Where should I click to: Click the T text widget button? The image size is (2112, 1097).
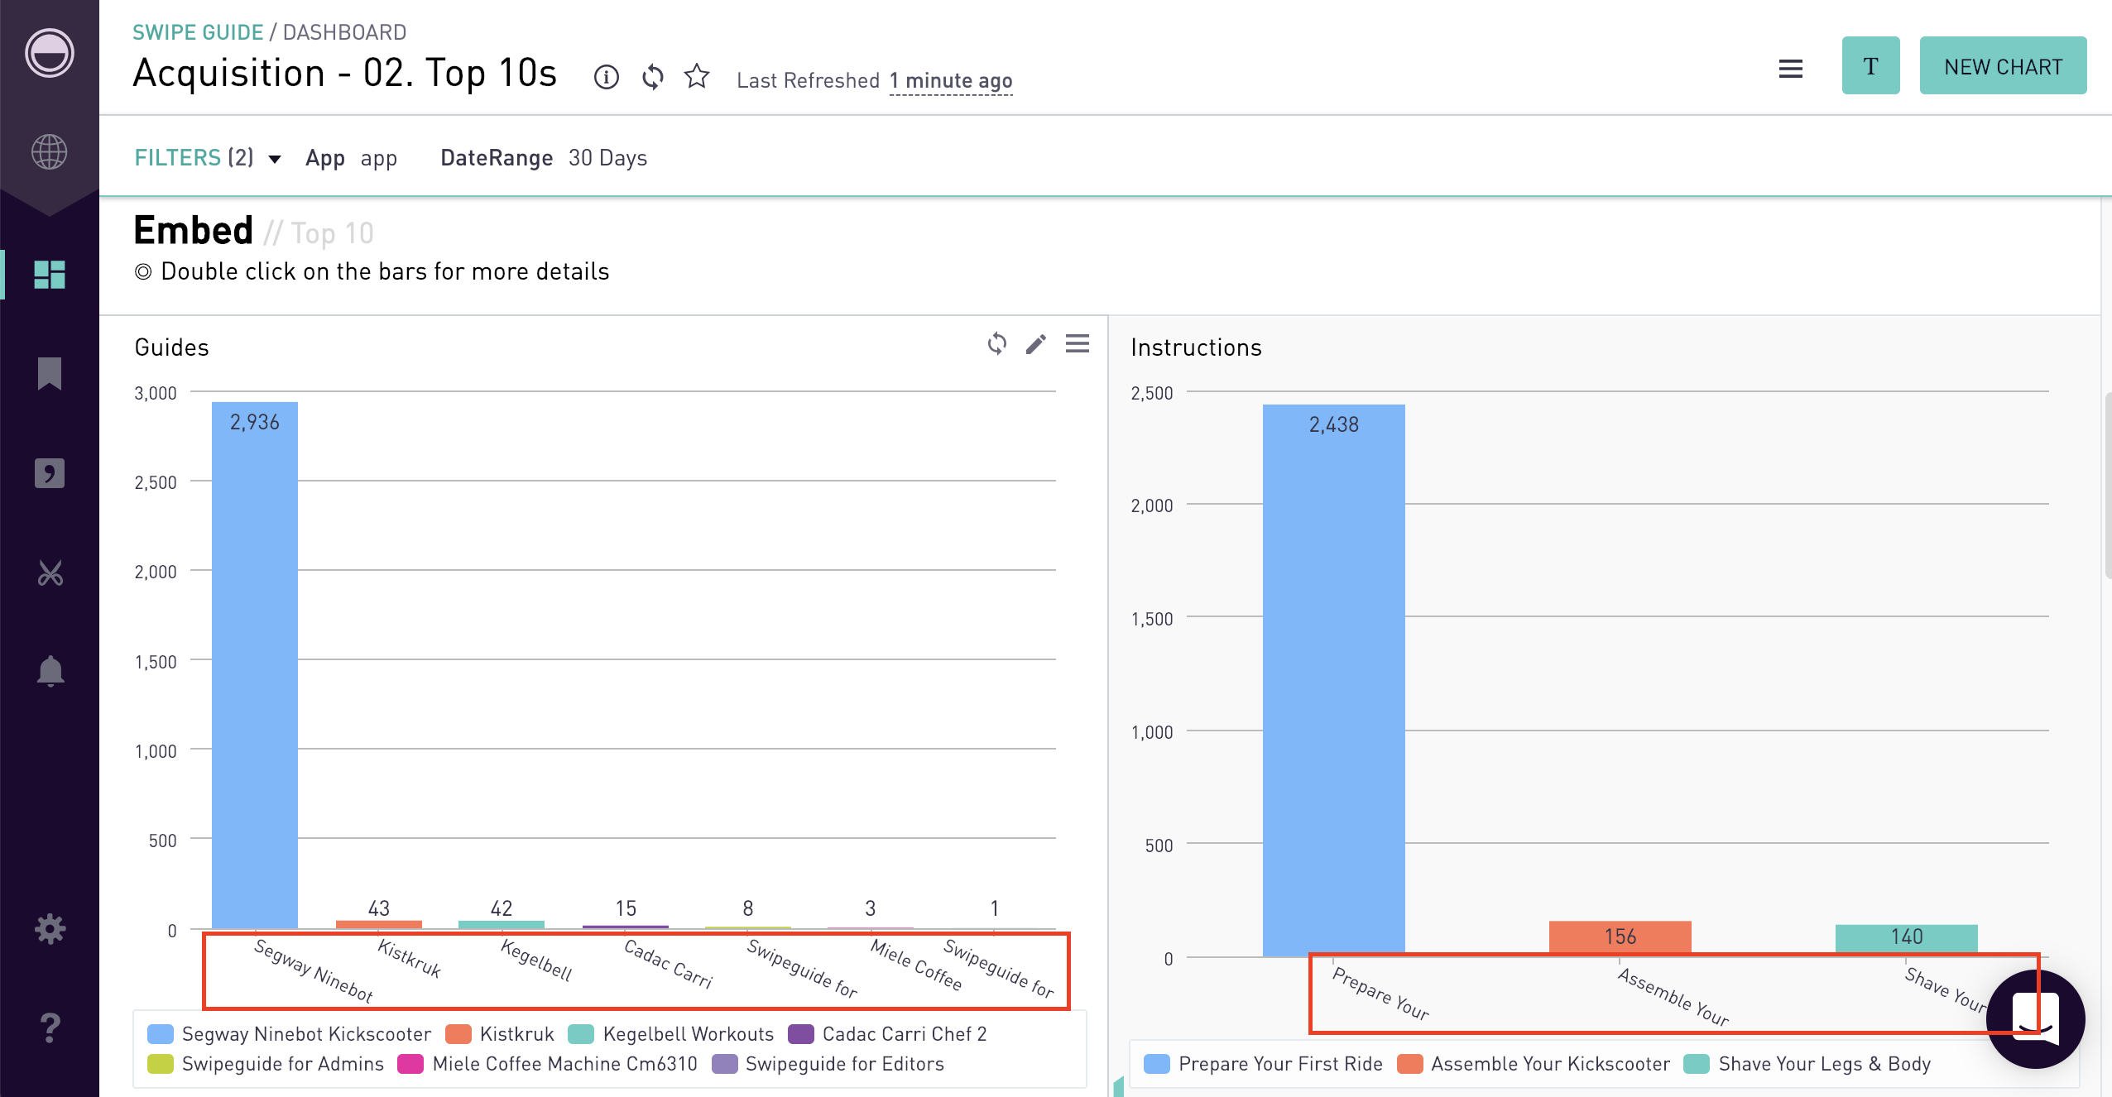click(x=1870, y=65)
